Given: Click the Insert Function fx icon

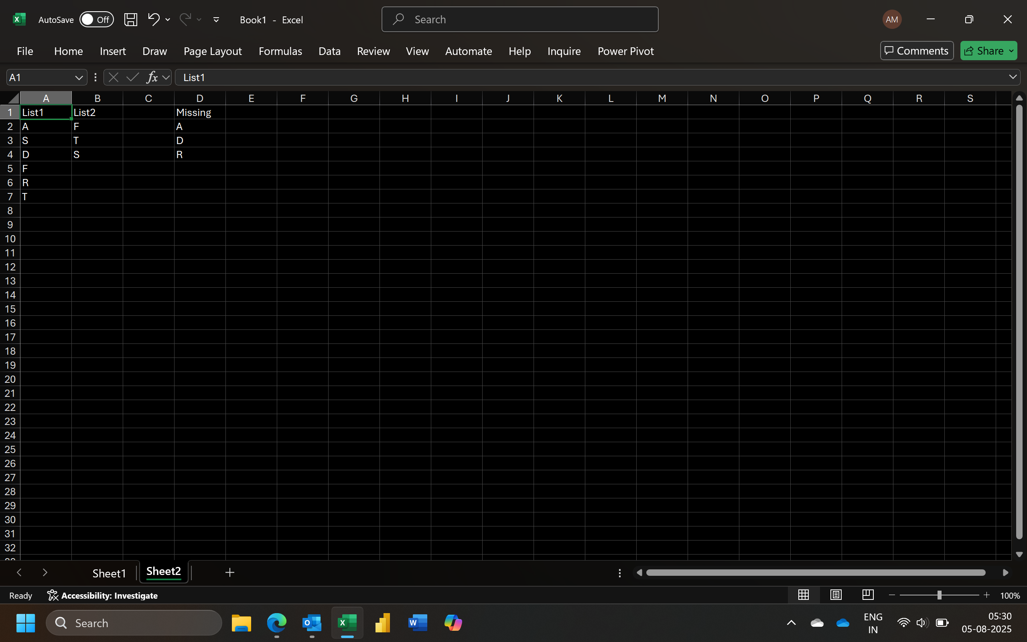Looking at the screenshot, I should coord(152,77).
